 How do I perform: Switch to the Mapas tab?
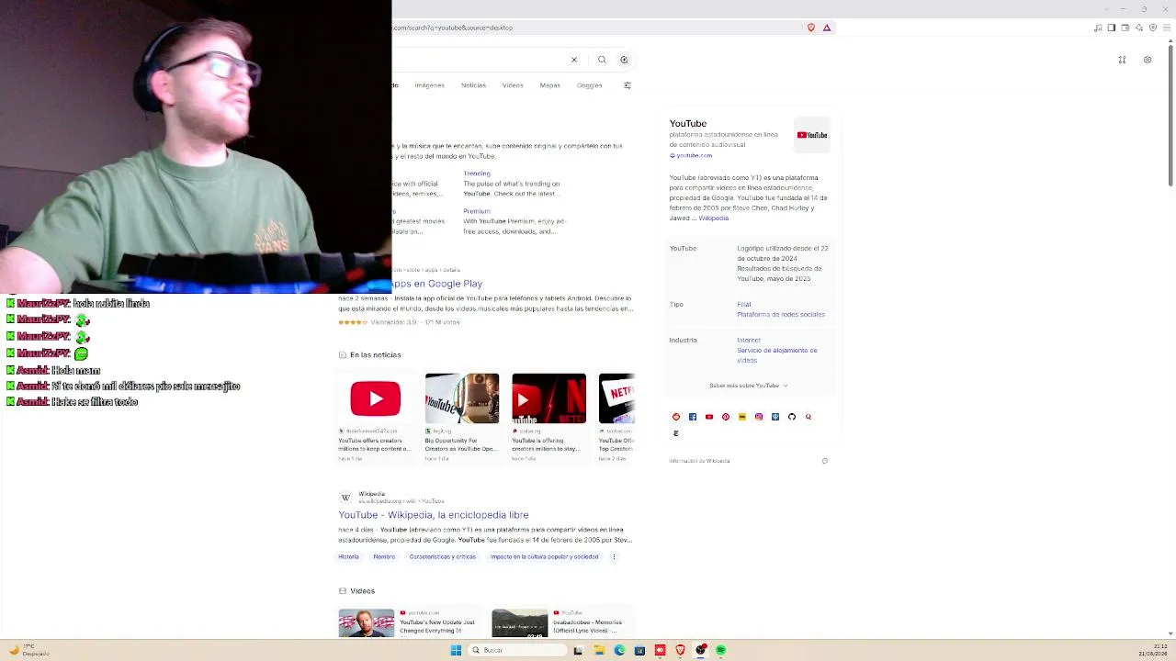click(x=550, y=85)
